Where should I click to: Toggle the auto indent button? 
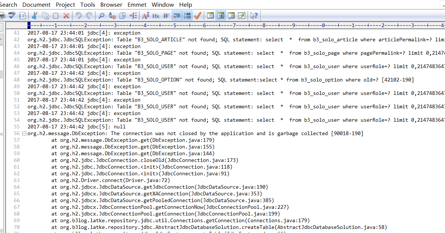click(x=177, y=16)
